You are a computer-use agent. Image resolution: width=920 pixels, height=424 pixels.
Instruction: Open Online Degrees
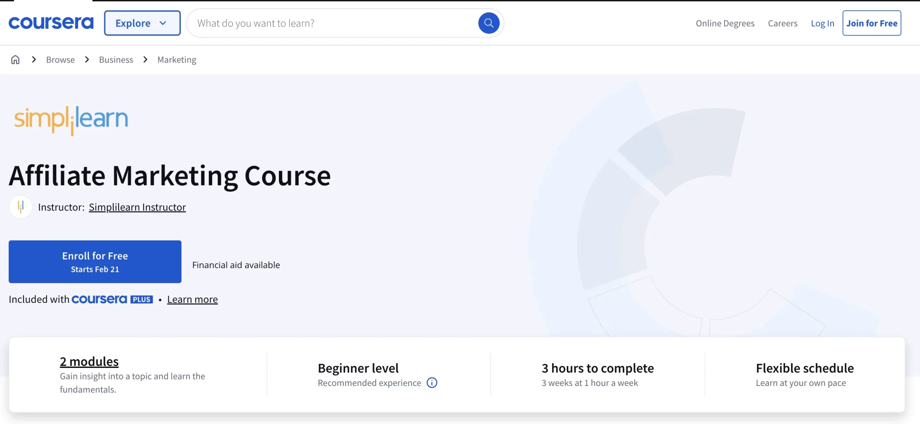click(x=725, y=23)
